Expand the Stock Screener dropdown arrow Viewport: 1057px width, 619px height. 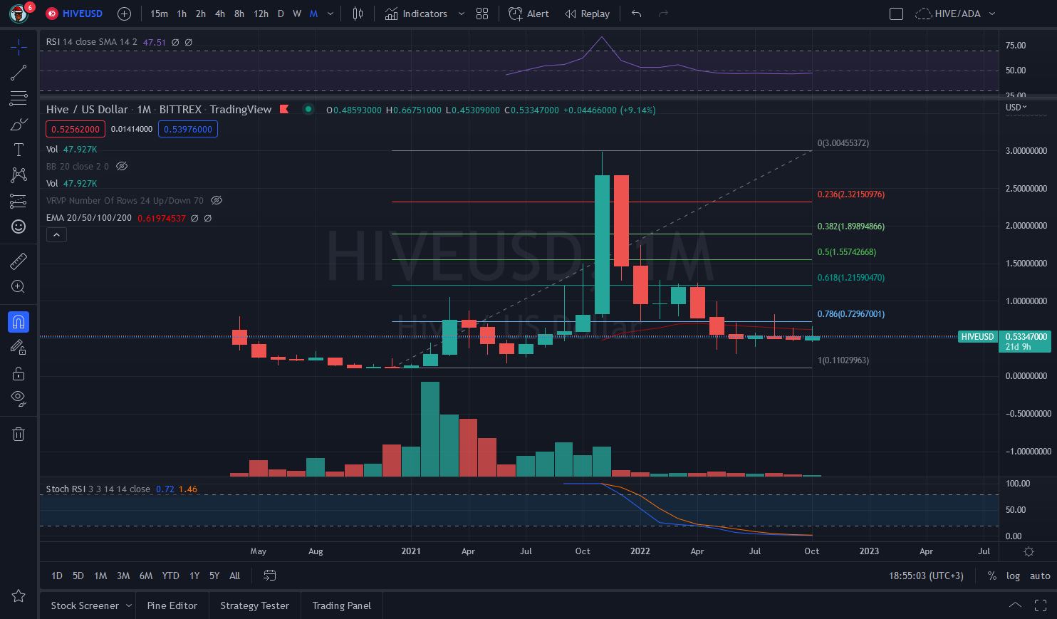129,605
